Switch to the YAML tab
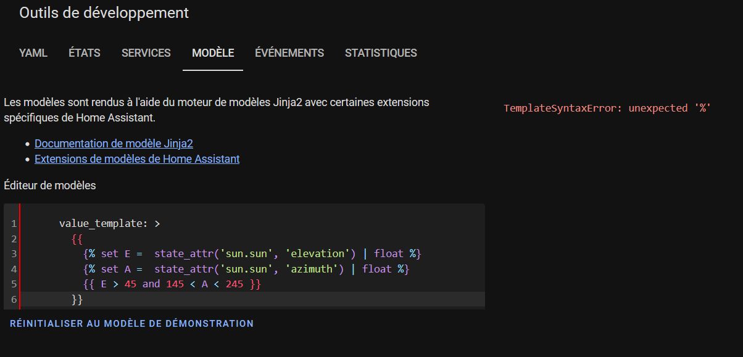Image resolution: width=743 pixels, height=357 pixels. [33, 53]
